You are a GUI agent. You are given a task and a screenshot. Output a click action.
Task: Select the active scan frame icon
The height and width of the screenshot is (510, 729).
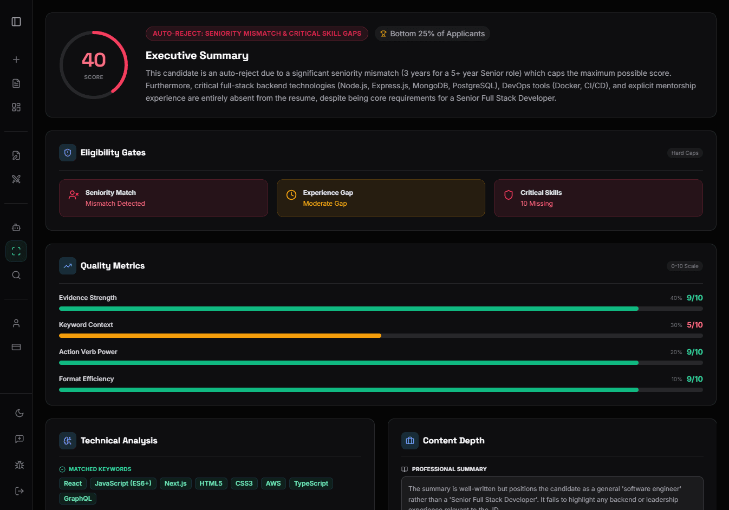[16, 251]
